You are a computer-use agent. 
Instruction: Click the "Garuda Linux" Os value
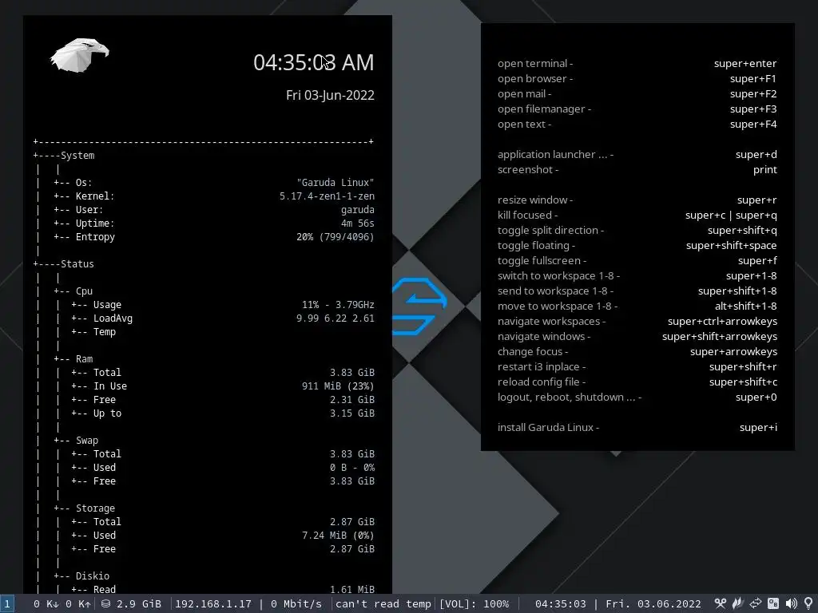[x=336, y=183]
